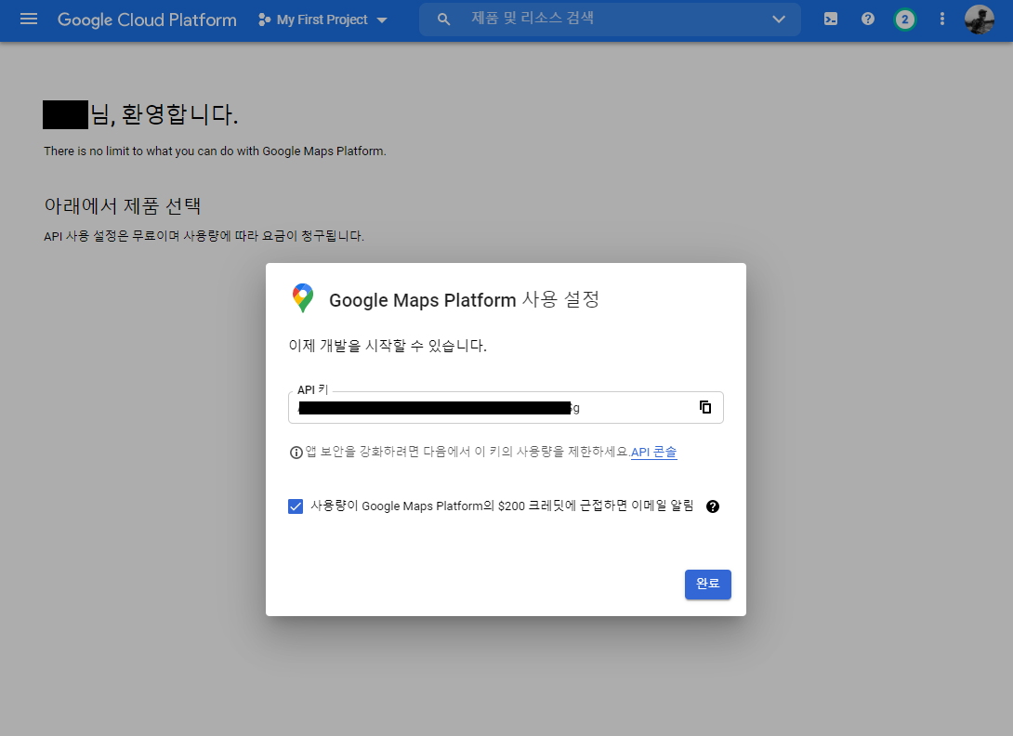Open the help question mark menu
The image size is (1013, 736).
[x=868, y=20]
